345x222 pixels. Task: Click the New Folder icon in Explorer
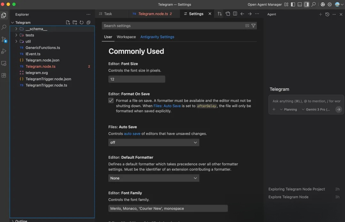75,22
